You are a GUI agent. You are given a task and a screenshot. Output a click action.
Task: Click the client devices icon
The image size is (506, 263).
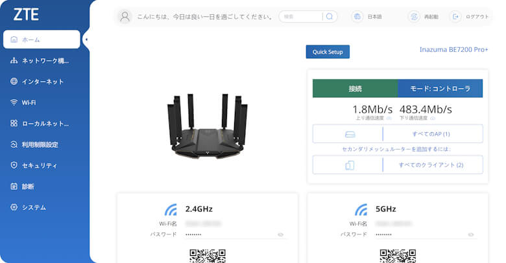pos(350,165)
